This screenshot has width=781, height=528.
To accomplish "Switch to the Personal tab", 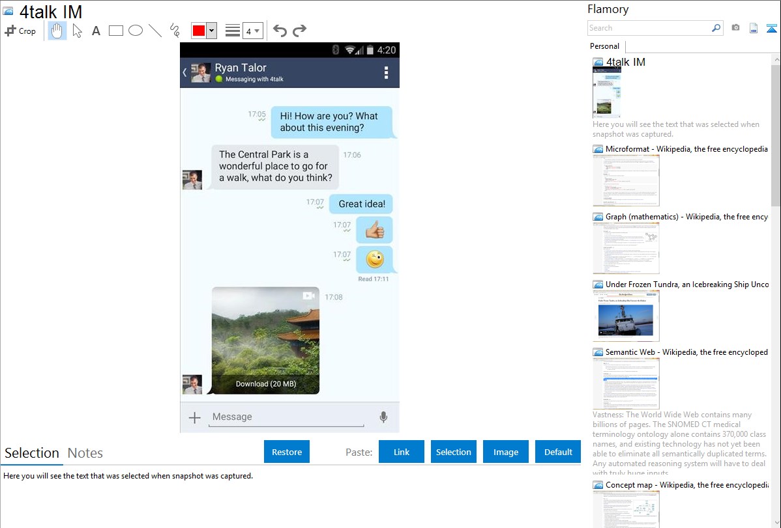I will pos(605,46).
